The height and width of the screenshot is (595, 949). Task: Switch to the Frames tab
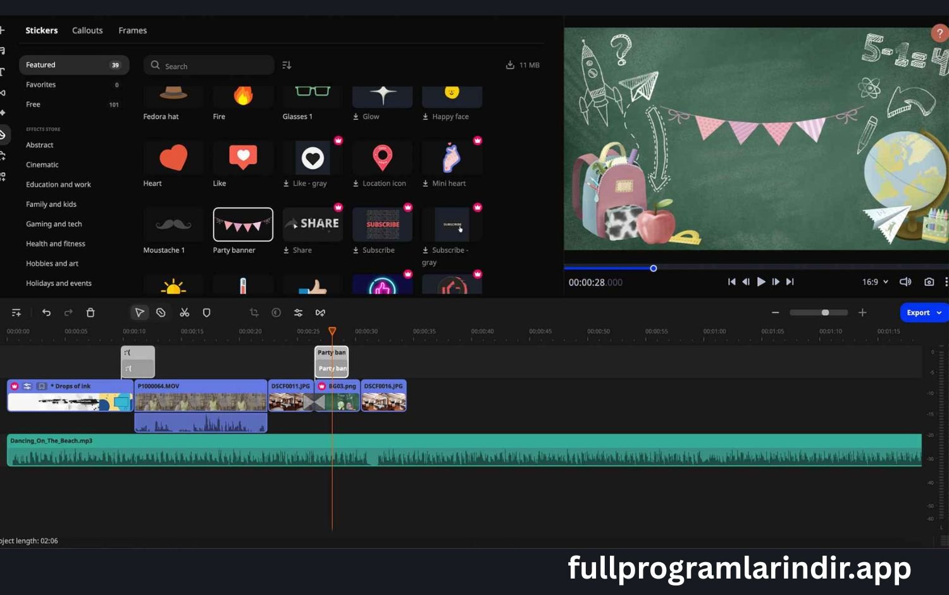(132, 30)
